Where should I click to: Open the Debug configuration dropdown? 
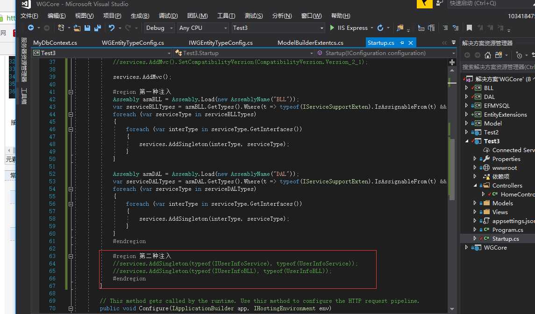[x=159, y=28]
